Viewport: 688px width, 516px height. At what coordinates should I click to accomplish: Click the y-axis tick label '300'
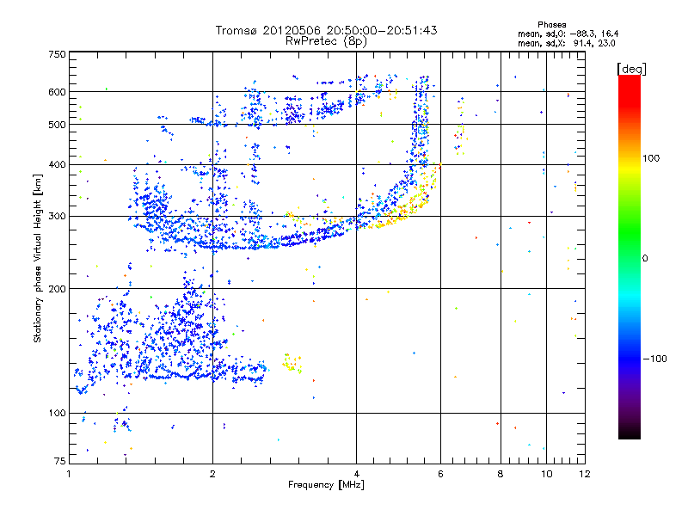coord(57,216)
